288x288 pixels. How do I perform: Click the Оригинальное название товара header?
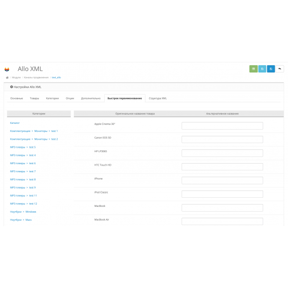(x=135, y=114)
